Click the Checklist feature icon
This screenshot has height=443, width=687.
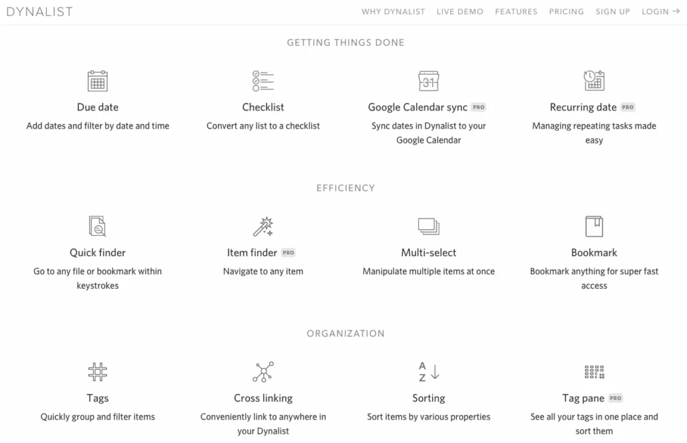point(263,81)
